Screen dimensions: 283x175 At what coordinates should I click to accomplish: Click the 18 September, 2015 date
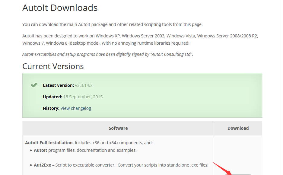click(x=83, y=97)
